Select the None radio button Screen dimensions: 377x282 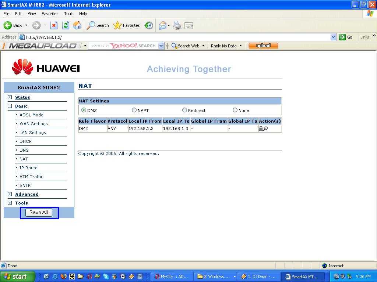coord(235,110)
